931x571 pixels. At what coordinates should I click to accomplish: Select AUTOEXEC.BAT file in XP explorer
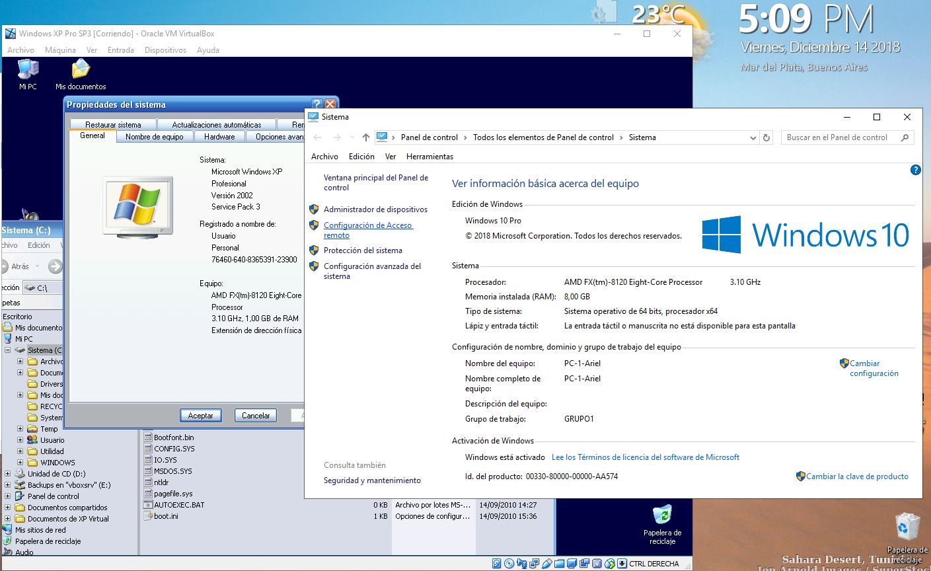tap(174, 505)
